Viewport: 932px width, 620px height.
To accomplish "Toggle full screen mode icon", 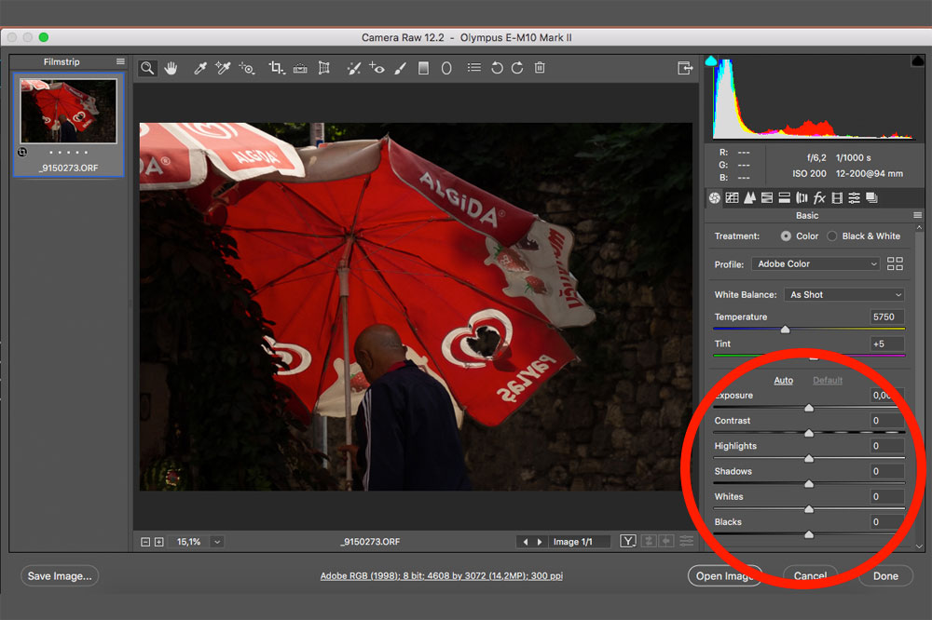I will click(x=685, y=68).
